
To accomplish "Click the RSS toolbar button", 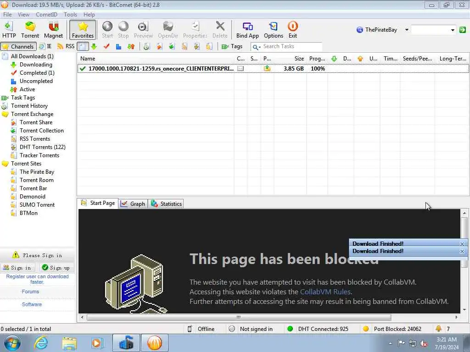I will pyautogui.click(x=66, y=46).
